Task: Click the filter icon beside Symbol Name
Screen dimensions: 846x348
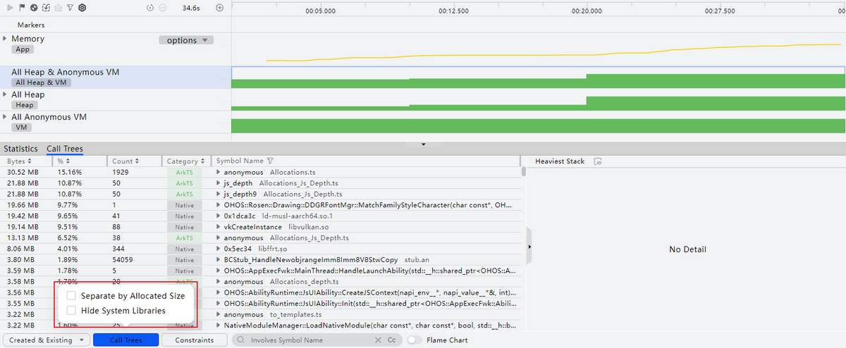Action: pyautogui.click(x=270, y=161)
